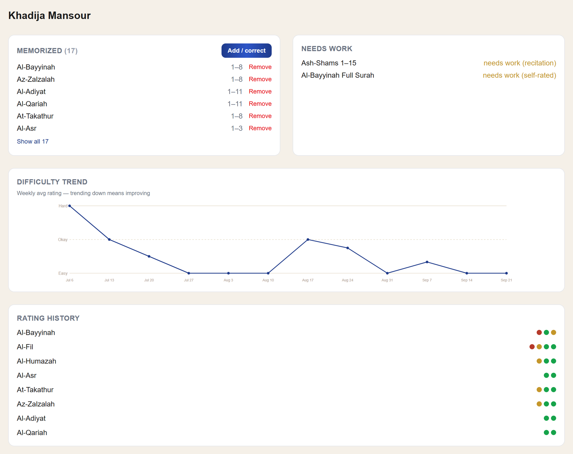Click the Jul 13 data point
This screenshot has height=454, width=573.
pyautogui.click(x=109, y=240)
